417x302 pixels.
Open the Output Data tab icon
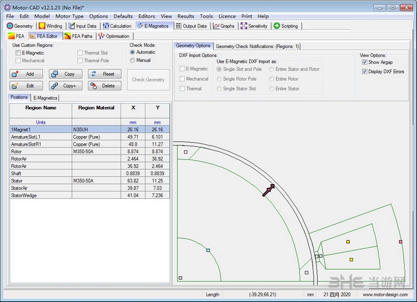point(178,26)
